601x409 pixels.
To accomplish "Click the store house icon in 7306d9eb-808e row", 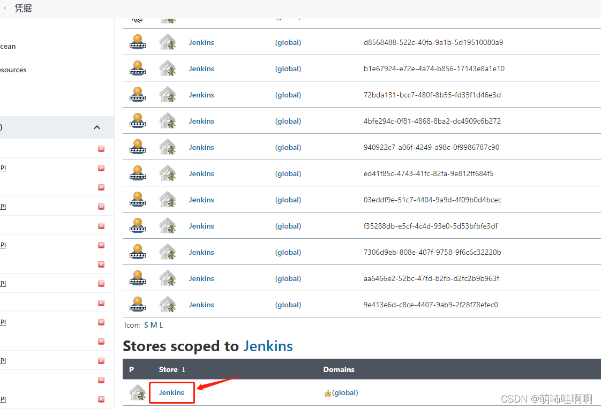I will tap(168, 252).
